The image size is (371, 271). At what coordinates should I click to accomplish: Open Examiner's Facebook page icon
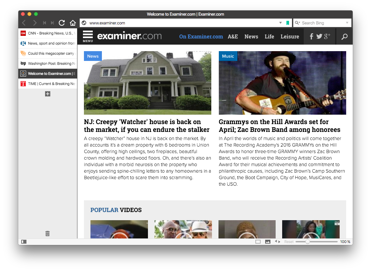(311, 36)
